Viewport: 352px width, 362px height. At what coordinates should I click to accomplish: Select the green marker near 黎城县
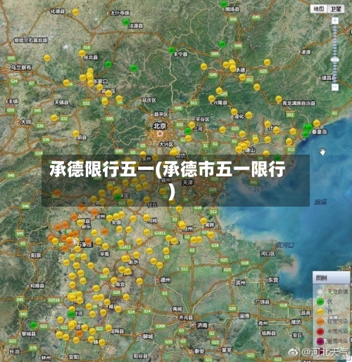tap(33, 325)
